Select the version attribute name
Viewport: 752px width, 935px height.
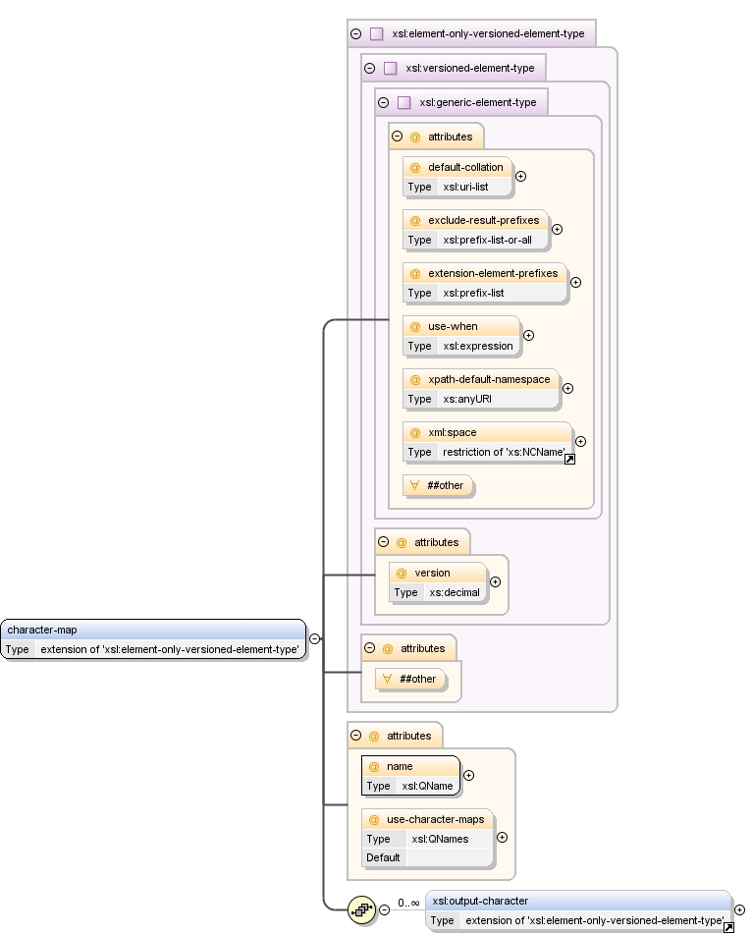(432, 573)
